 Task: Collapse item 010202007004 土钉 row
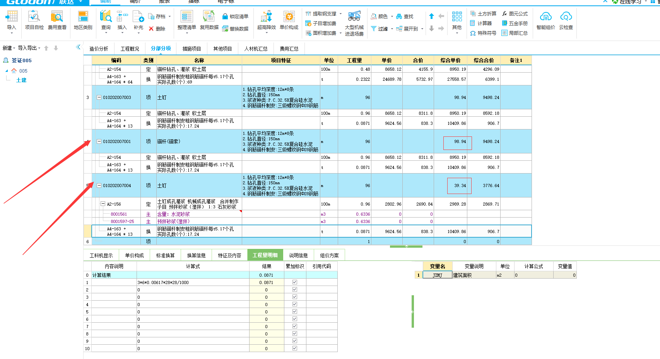[99, 185]
